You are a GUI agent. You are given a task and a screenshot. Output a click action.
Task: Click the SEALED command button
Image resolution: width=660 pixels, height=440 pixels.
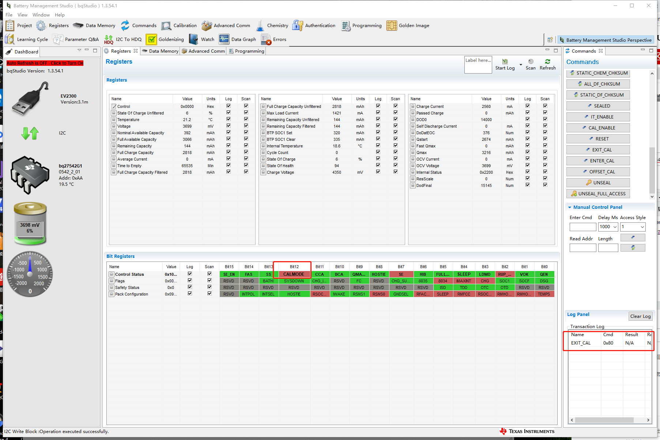coord(598,106)
